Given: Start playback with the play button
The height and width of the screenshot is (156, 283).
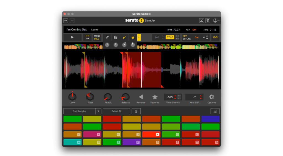Looking at the screenshot, I should tap(72, 37).
